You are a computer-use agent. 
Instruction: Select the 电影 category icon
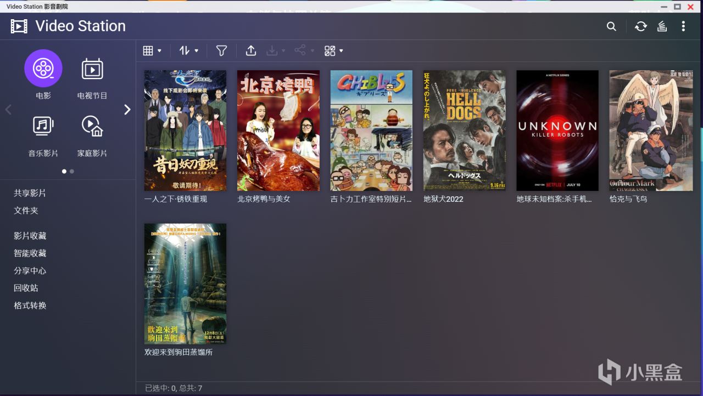coord(43,69)
